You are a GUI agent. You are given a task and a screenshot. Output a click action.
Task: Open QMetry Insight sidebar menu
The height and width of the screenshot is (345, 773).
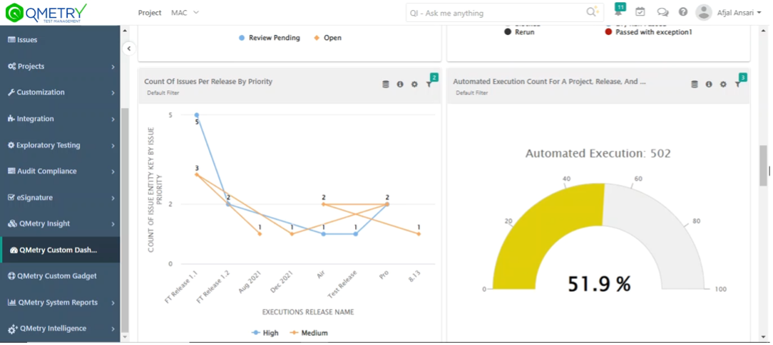(x=60, y=223)
